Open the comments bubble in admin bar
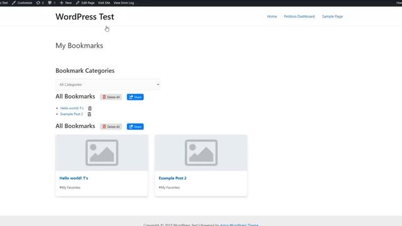Image resolution: width=402 pixels, height=226 pixels. 52,3
